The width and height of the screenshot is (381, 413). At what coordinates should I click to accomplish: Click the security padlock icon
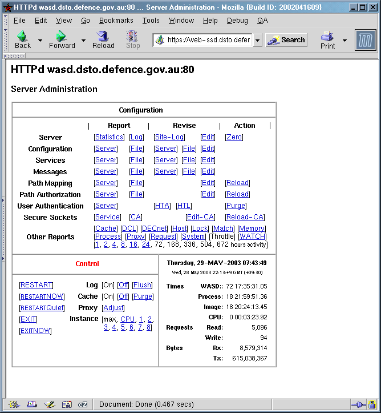[x=372, y=404]
